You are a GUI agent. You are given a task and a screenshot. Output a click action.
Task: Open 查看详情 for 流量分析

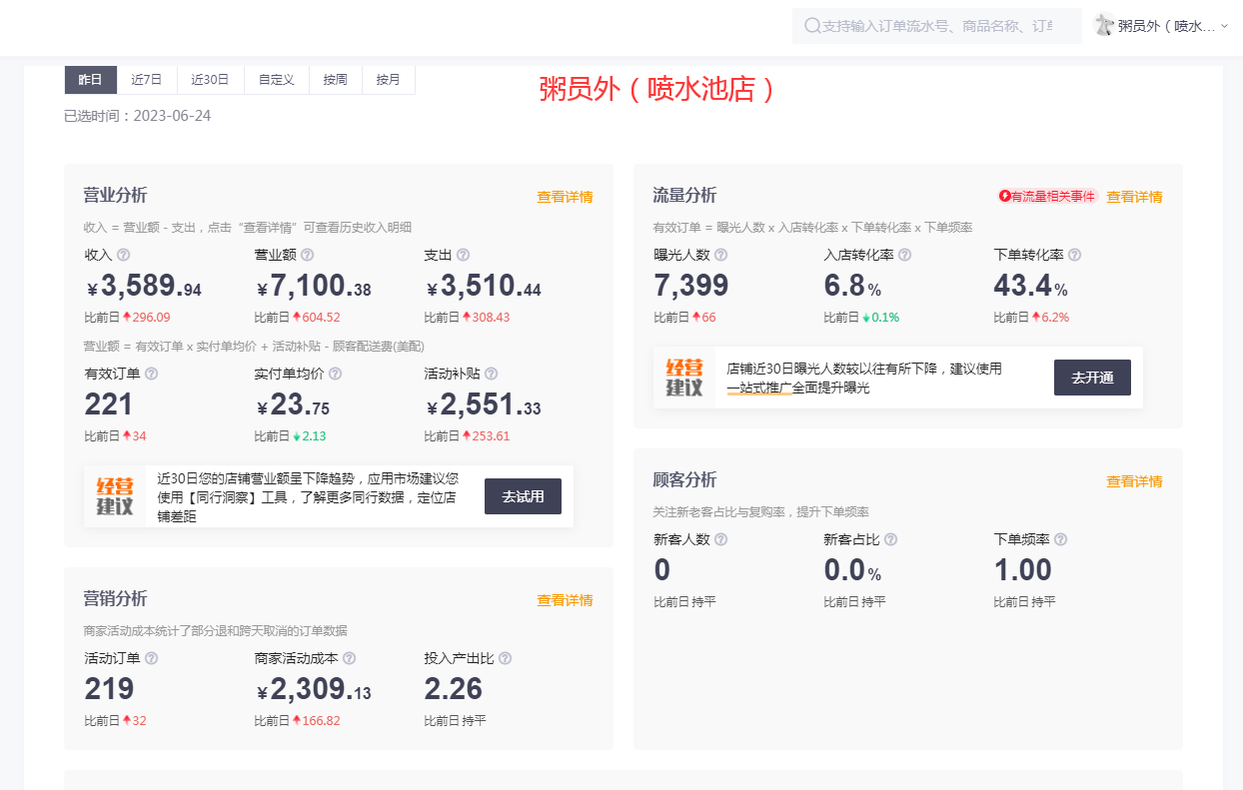[1134, 197]
